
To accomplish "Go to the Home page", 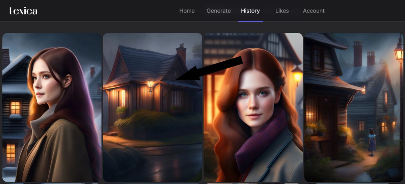I will (x=187, y=11).
